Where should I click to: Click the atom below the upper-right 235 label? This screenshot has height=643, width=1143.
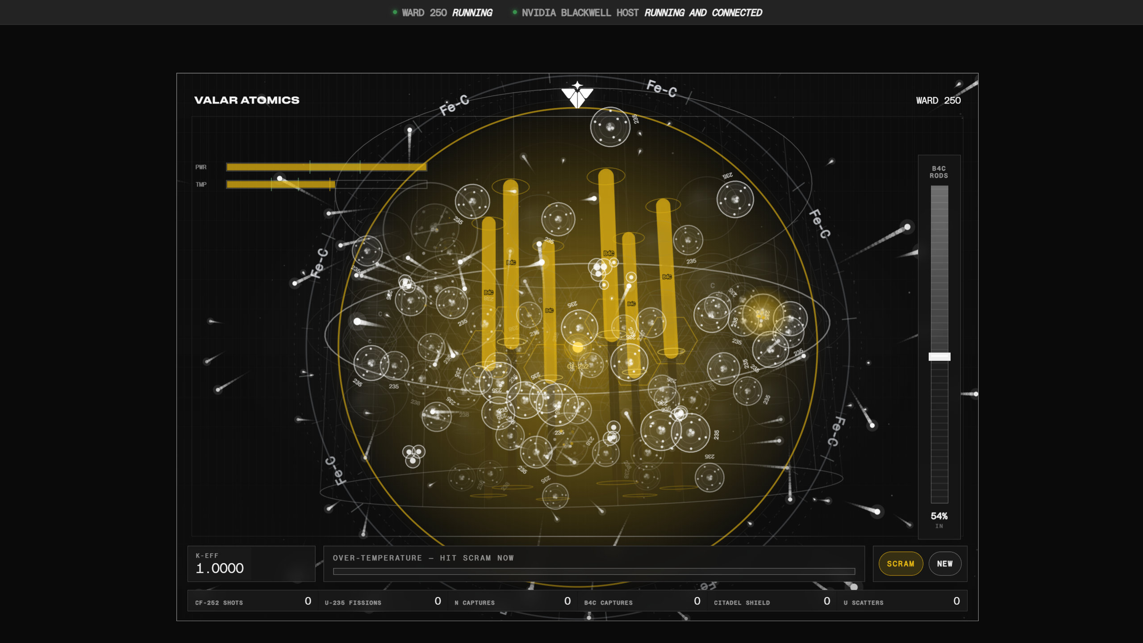coord(735,199)
